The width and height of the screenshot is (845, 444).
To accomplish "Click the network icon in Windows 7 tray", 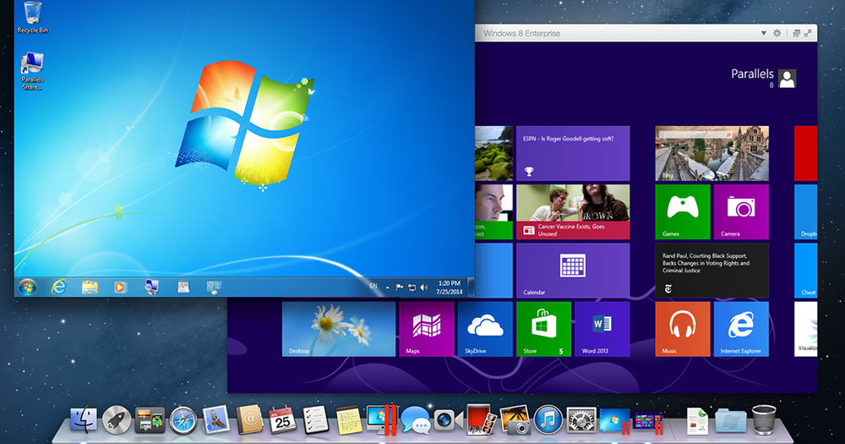I will (x=412, y=288).
